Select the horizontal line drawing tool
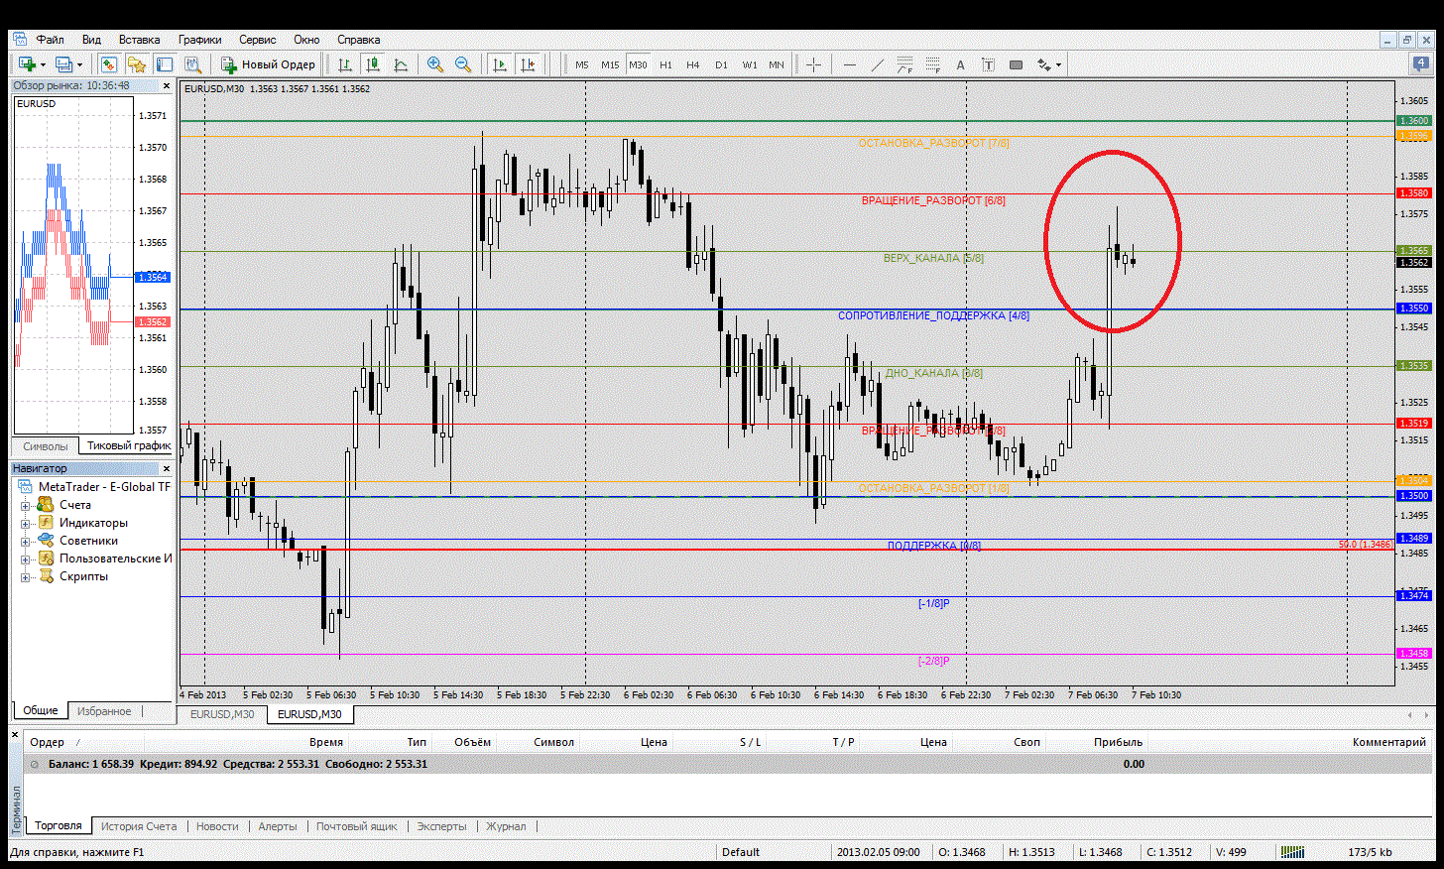Viewport: 1444px width, 869px height. pos(849,64)
